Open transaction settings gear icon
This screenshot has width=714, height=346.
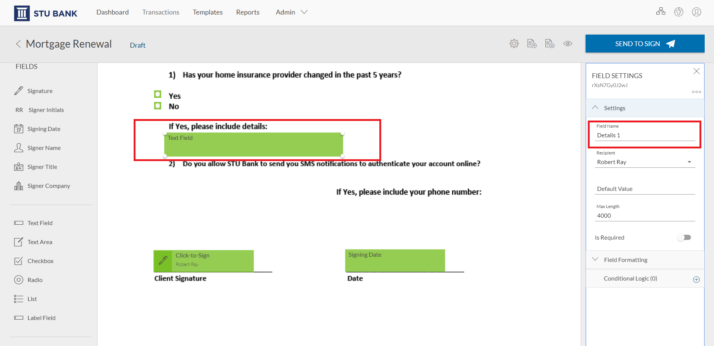(x=514, y=44)
